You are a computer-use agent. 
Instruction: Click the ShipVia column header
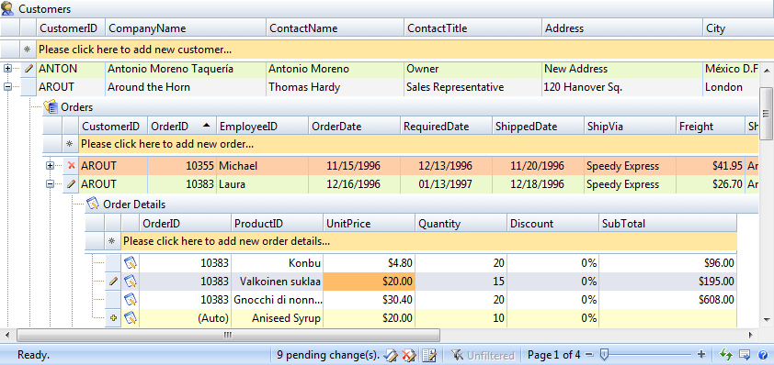pyautogui.click(x=630, y=127)
